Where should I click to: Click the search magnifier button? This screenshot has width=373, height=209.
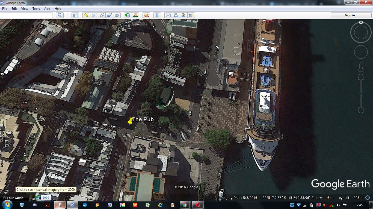(x=60, y=15)
